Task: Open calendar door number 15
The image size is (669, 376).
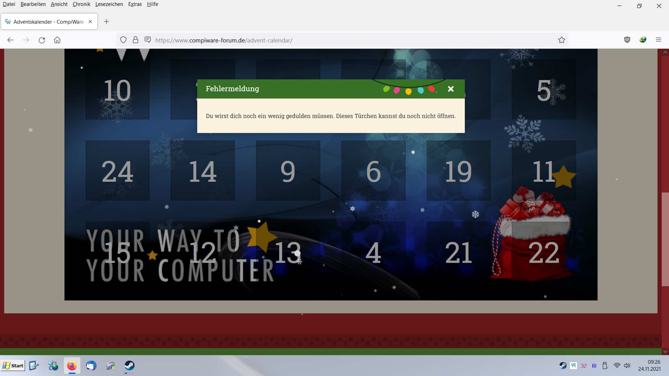Action: pos(117,252)
